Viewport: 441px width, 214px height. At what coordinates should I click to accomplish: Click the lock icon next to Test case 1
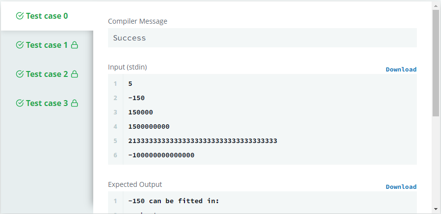coord(74,45)
